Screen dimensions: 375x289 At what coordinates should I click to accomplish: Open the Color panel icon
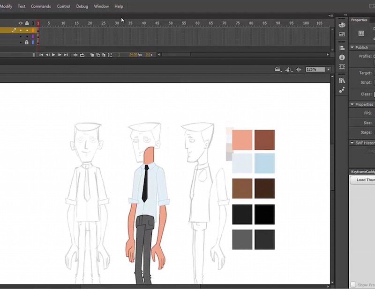pos(342,24)
